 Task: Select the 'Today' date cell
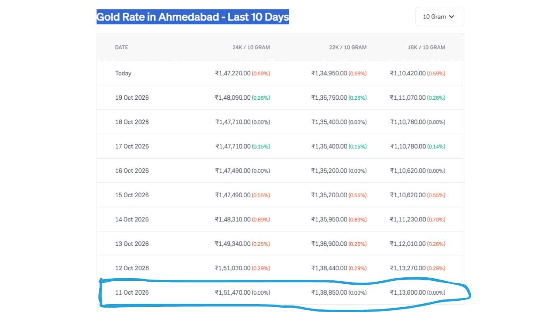(123, 73)
